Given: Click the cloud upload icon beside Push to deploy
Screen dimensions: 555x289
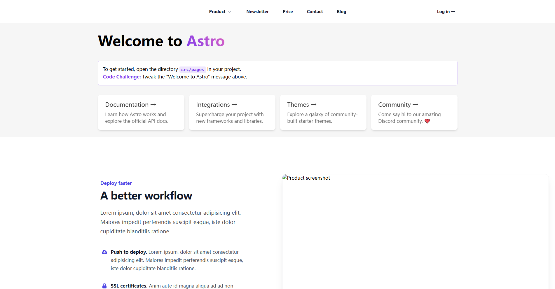Looking at the screenshot, I should (104, 252).
